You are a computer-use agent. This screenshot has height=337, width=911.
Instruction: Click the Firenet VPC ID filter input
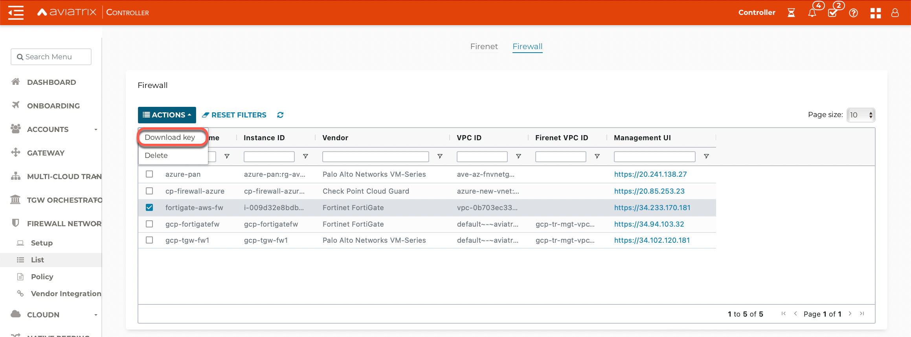pos(561,157)
